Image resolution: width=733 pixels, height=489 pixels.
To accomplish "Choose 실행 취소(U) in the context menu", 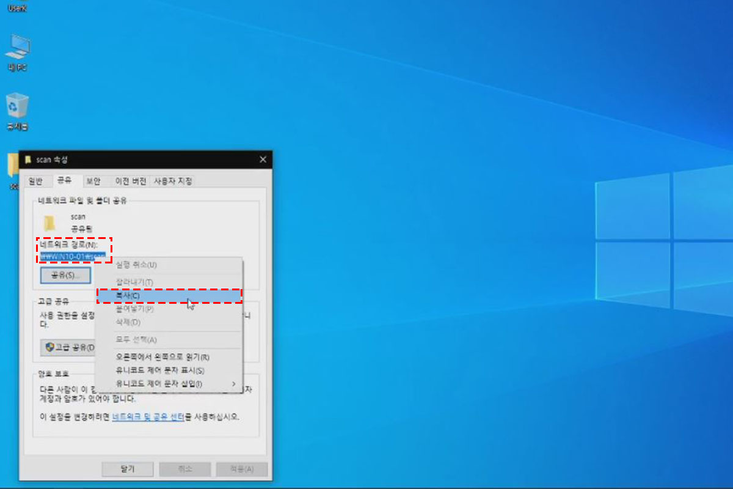I will coord(170,265).
